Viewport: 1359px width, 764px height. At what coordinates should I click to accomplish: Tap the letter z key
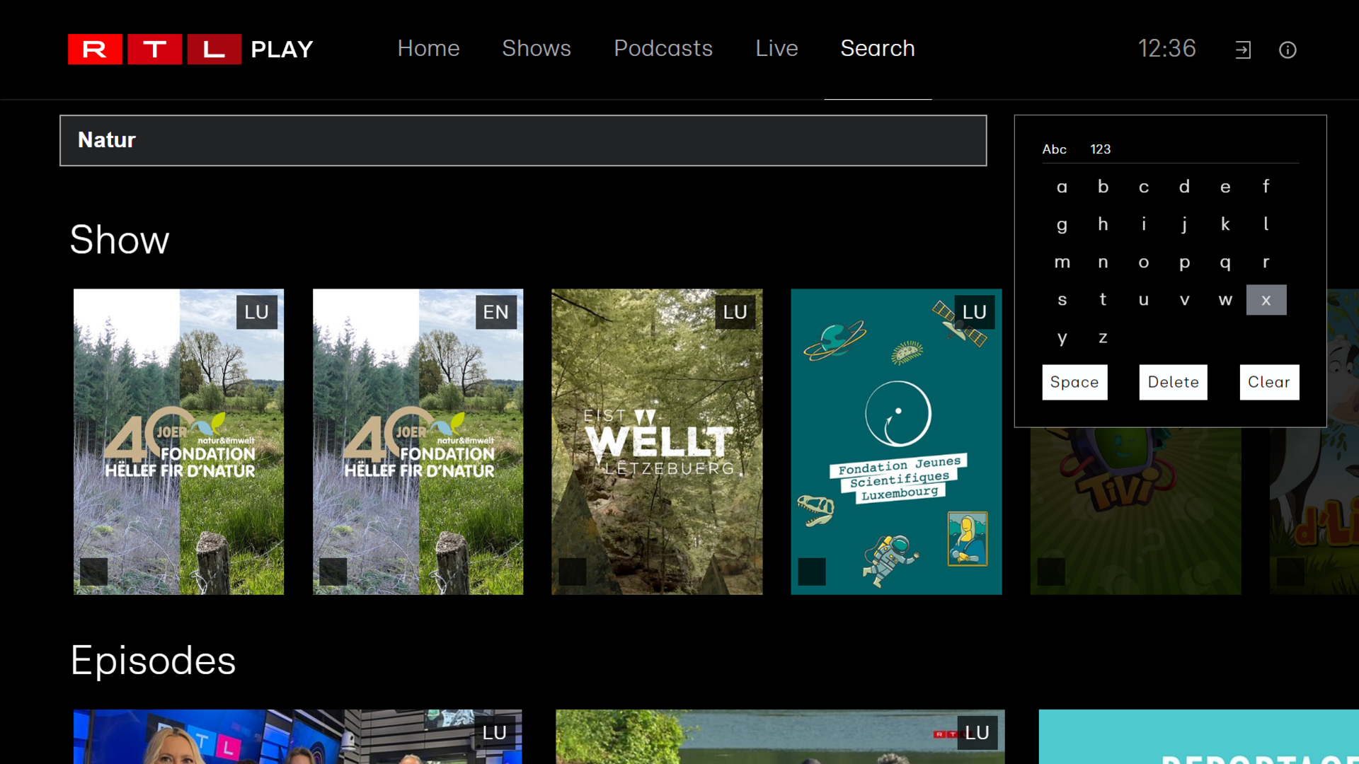pyautogui.click(x=1103, y=338)
